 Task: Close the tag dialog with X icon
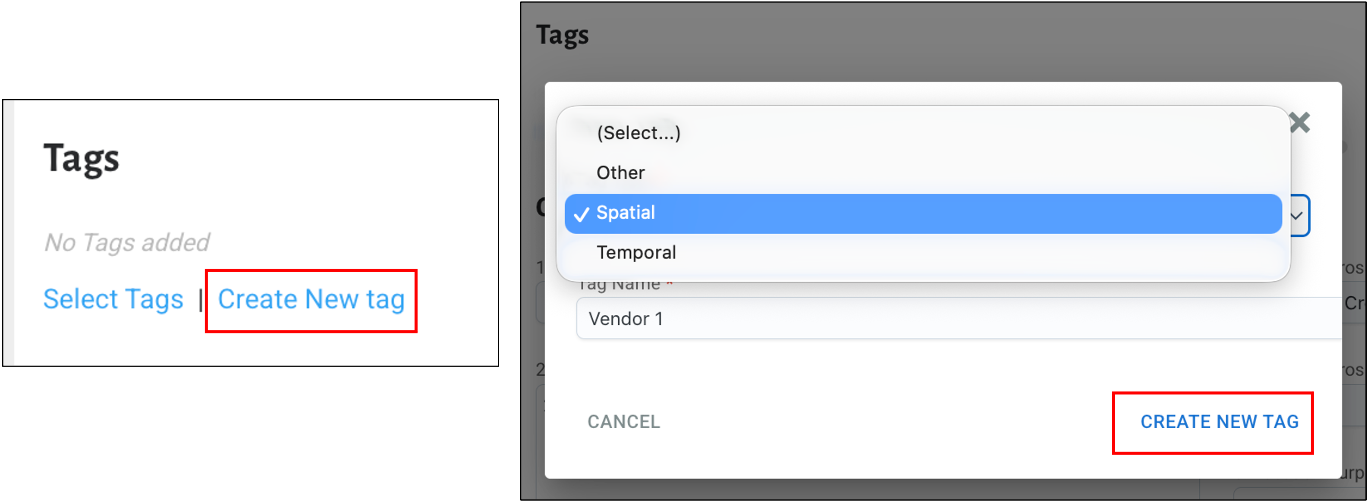pos(1299,122)
